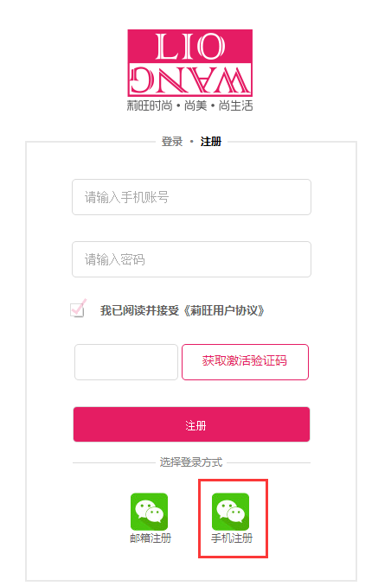Click 获取激活验证码 button
This screenshot has width=391, height=586.
click(x=245, y=362)
